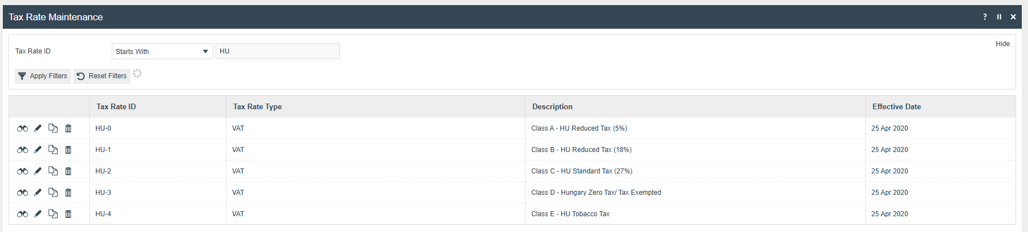The height and width of the screenshot is (232, 1028).
Task: Hide the filter panel via Hide link
Action: 1003,44
